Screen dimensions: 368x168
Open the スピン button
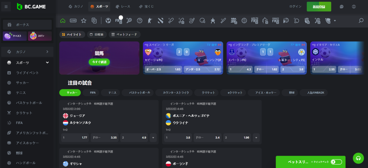click(40, 36)
